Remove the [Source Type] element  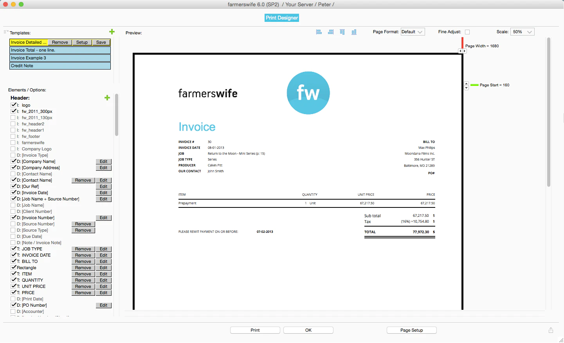(x=83, y=230)
